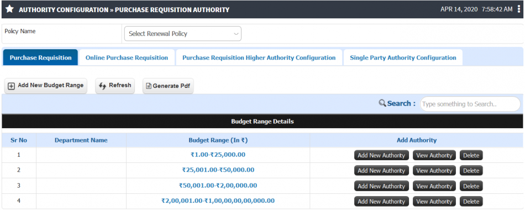Open the three-dot options menu
Viewport: 525px width, 211px height.
coord(519,9)
